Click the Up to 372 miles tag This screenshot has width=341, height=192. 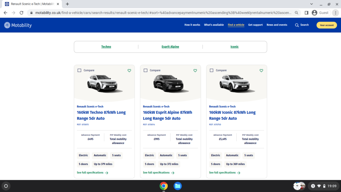point(169,164)
